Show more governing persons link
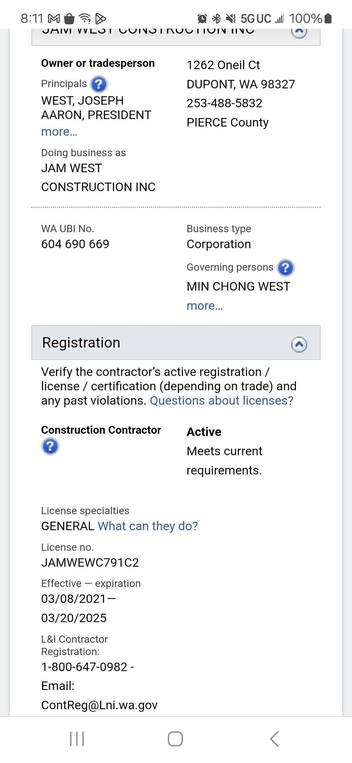Screen dimensions: 352x763 tap(205, 306)
